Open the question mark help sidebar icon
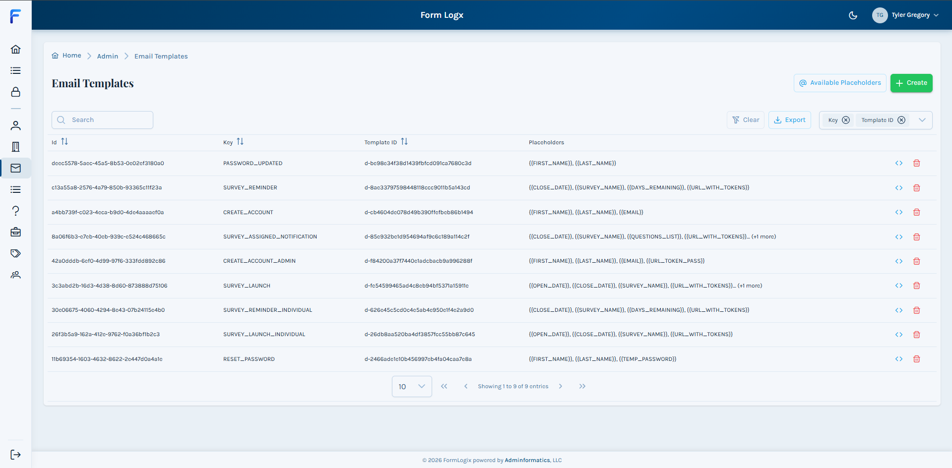Screen dimensions: 952x468 click(15, 211)
